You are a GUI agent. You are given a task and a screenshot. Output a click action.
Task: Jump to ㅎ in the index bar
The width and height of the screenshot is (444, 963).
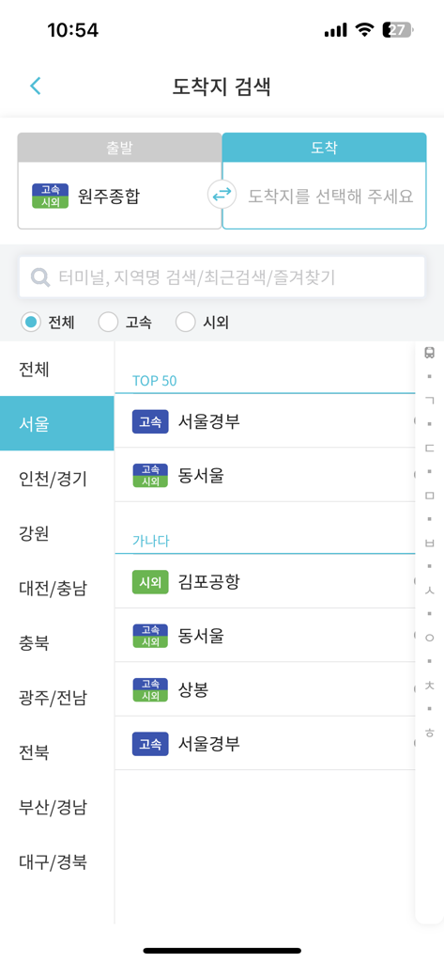tap(429, 732)
